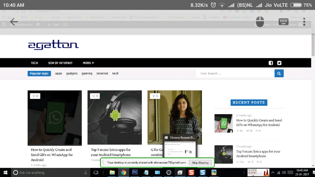Open the Photos app icon in taskbar
This screenshot has width=315, height=177.
coord(214,172)
